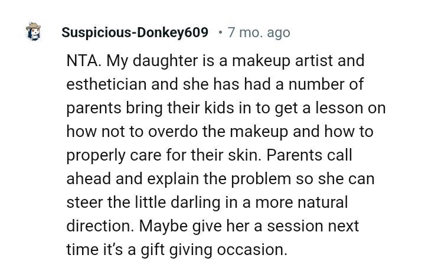Click the Suspicious-Donkey609 avatar icon
Viewport: 425px width, 271px height.
[34, 31]
